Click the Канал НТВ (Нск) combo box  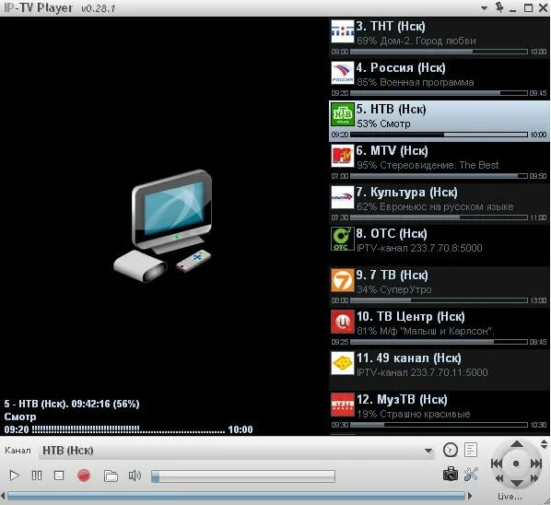[x=236, y=451]
